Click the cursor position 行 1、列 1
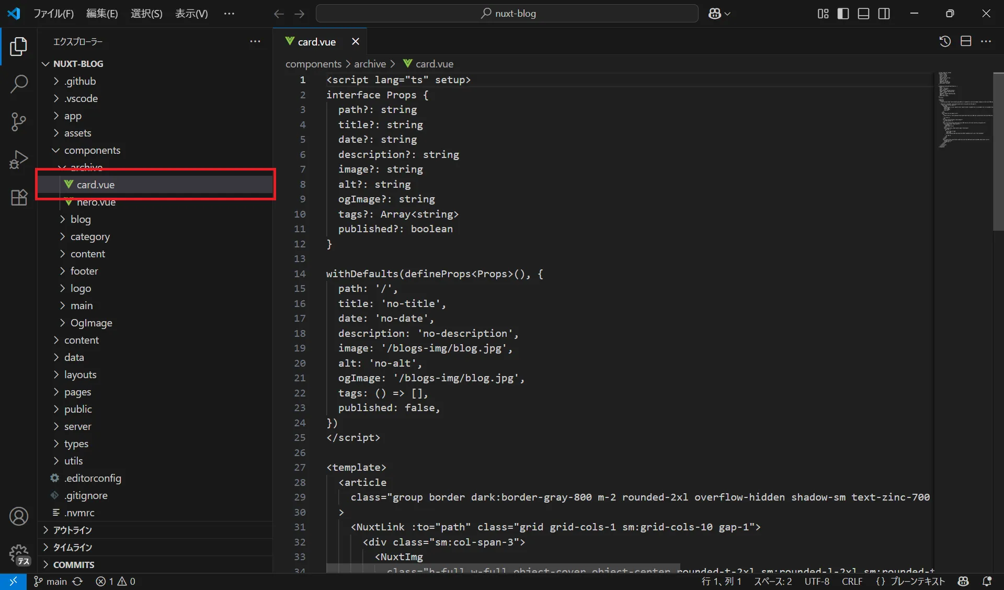The width and height of the screenshot is (1004, 590). click(x=721, y=581)
